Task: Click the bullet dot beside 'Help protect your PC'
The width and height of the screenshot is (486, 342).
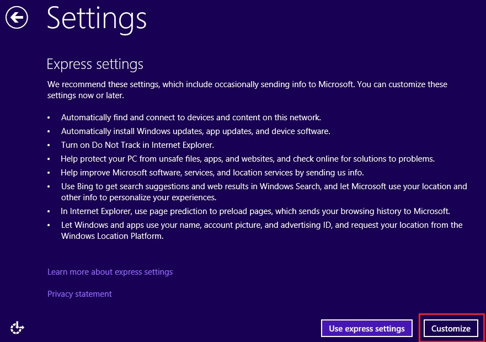Action: (x=49, y=159)
